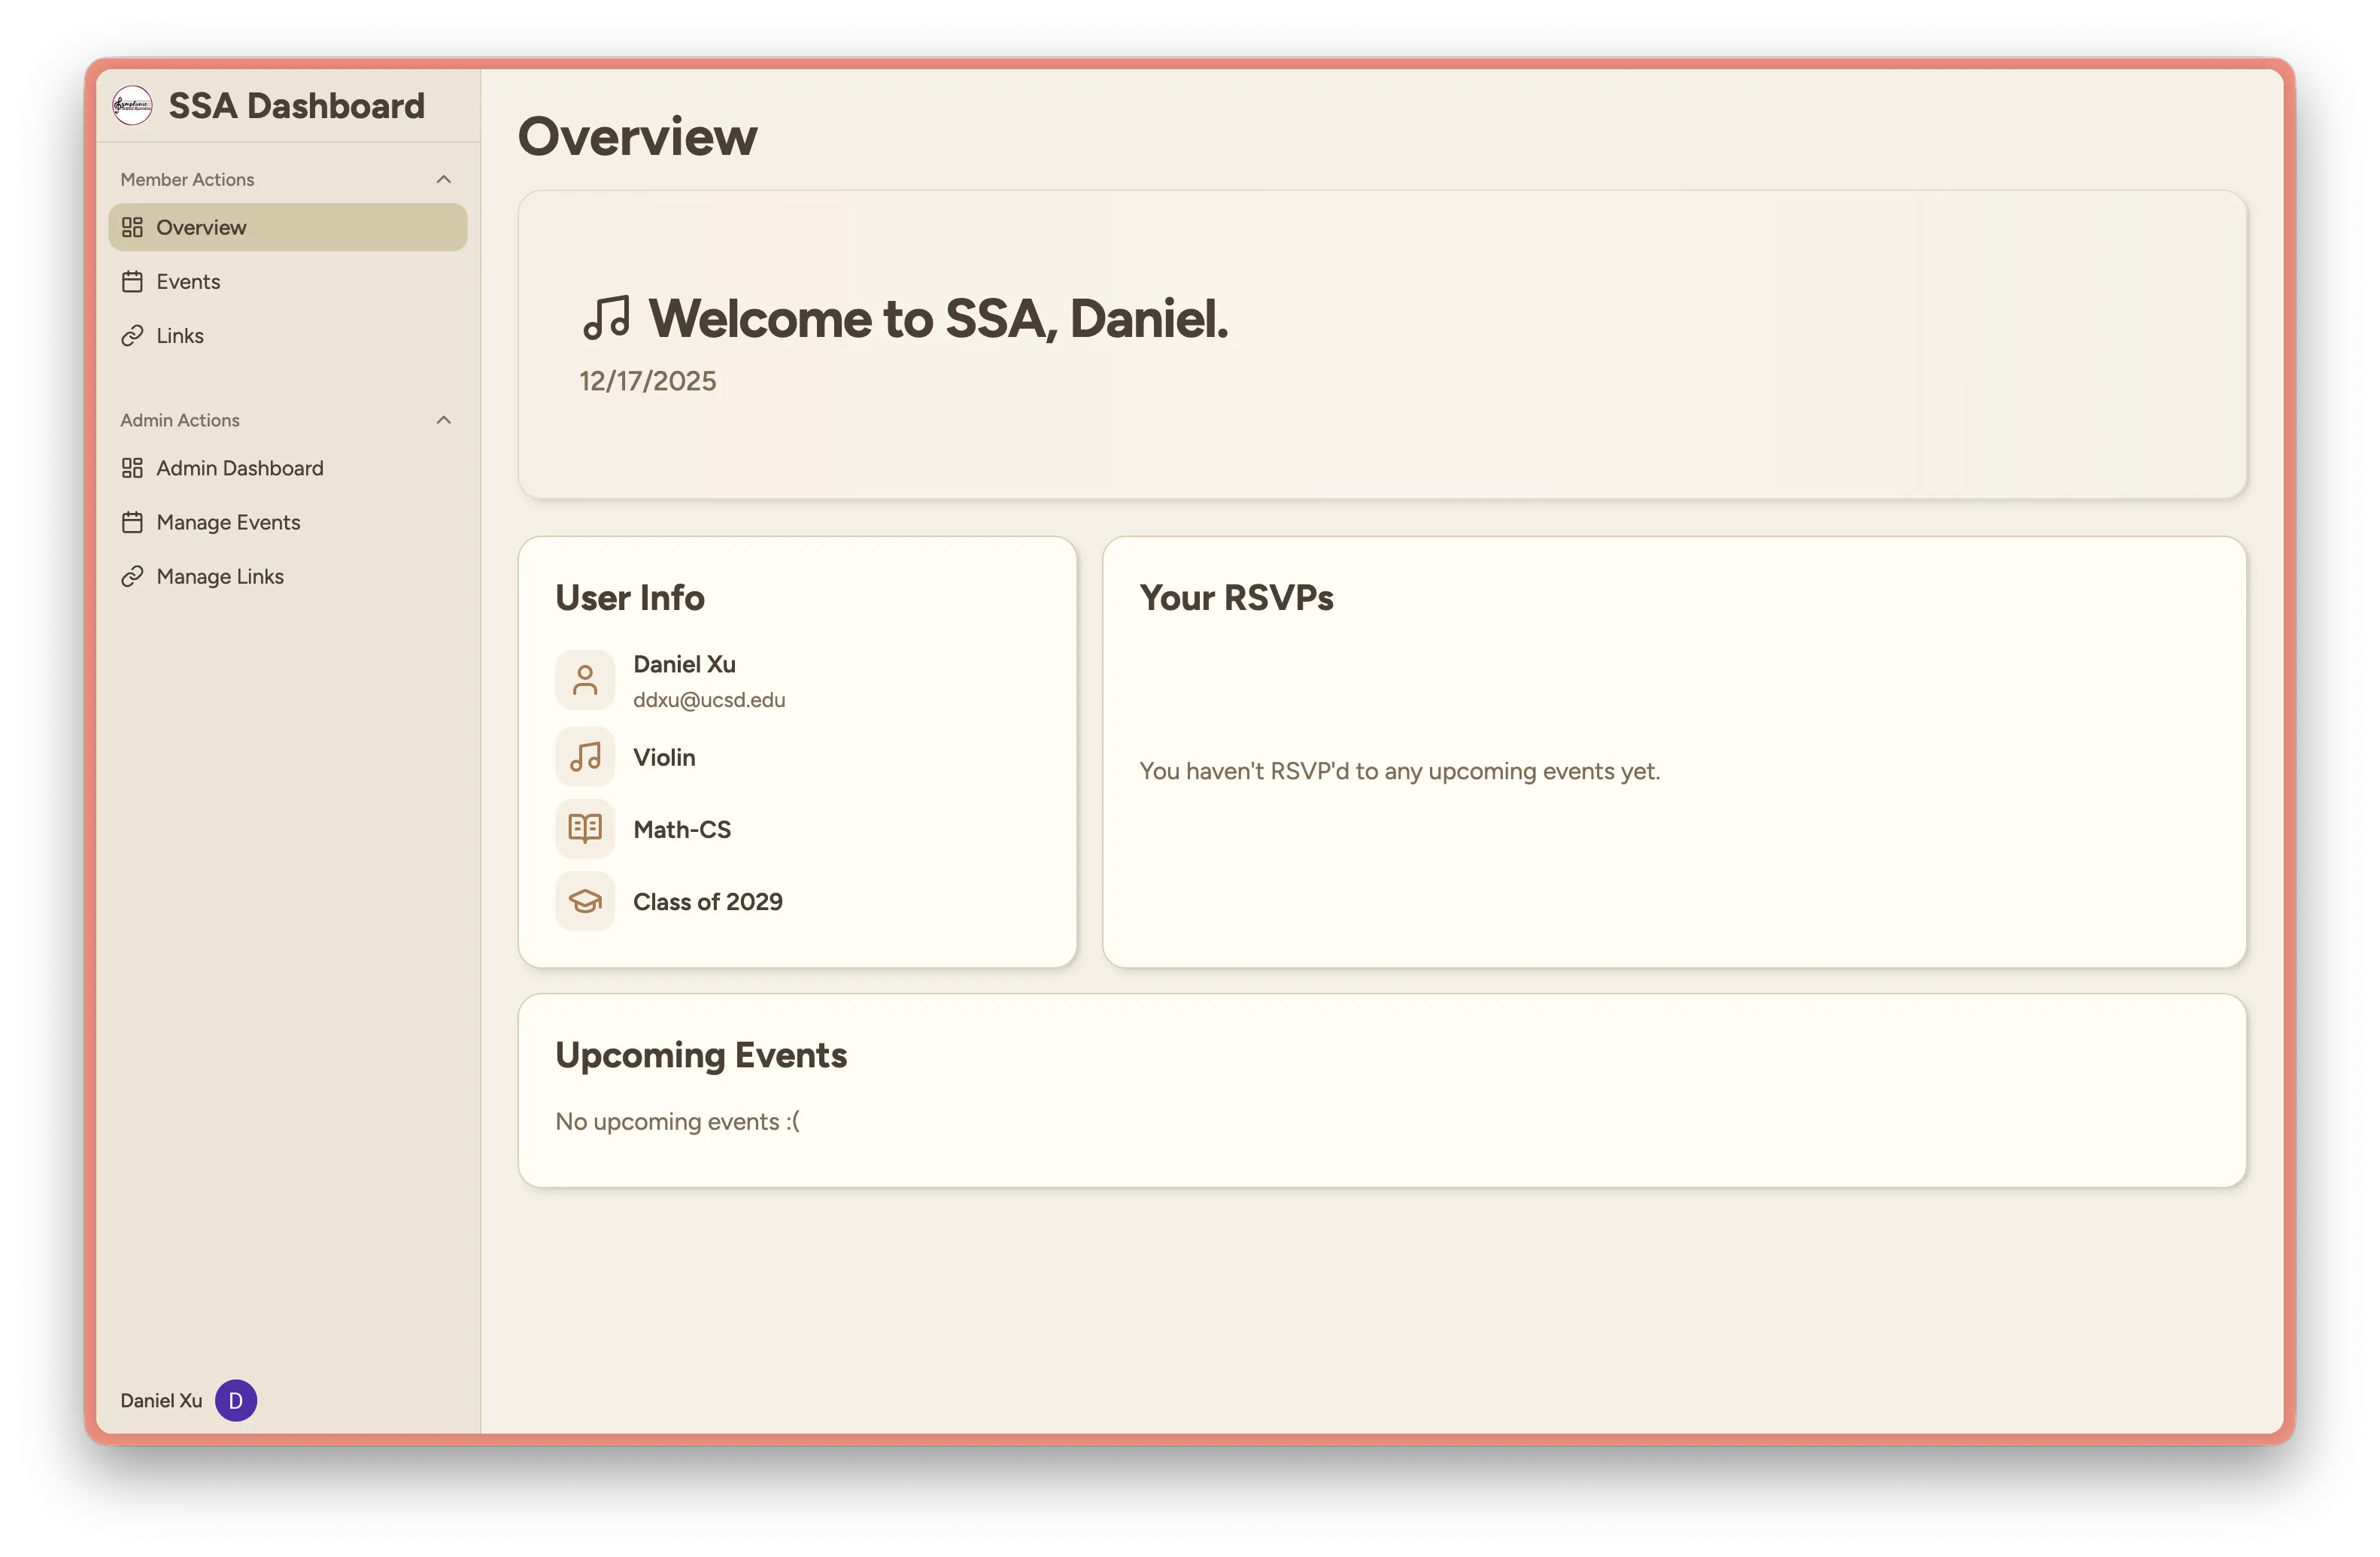Image resolution: width=2380 pixels, height=1557 pixels.
Task: Click the email address ddxu@ucsd.edu
Action: [x=708, y=700]
